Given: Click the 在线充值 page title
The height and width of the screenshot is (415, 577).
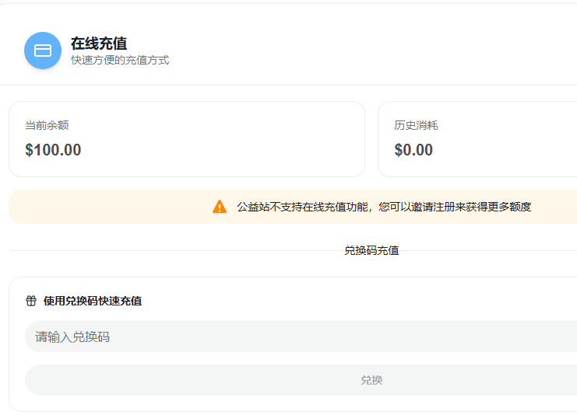Looking at the screenshot, I should tap(99, 44).
